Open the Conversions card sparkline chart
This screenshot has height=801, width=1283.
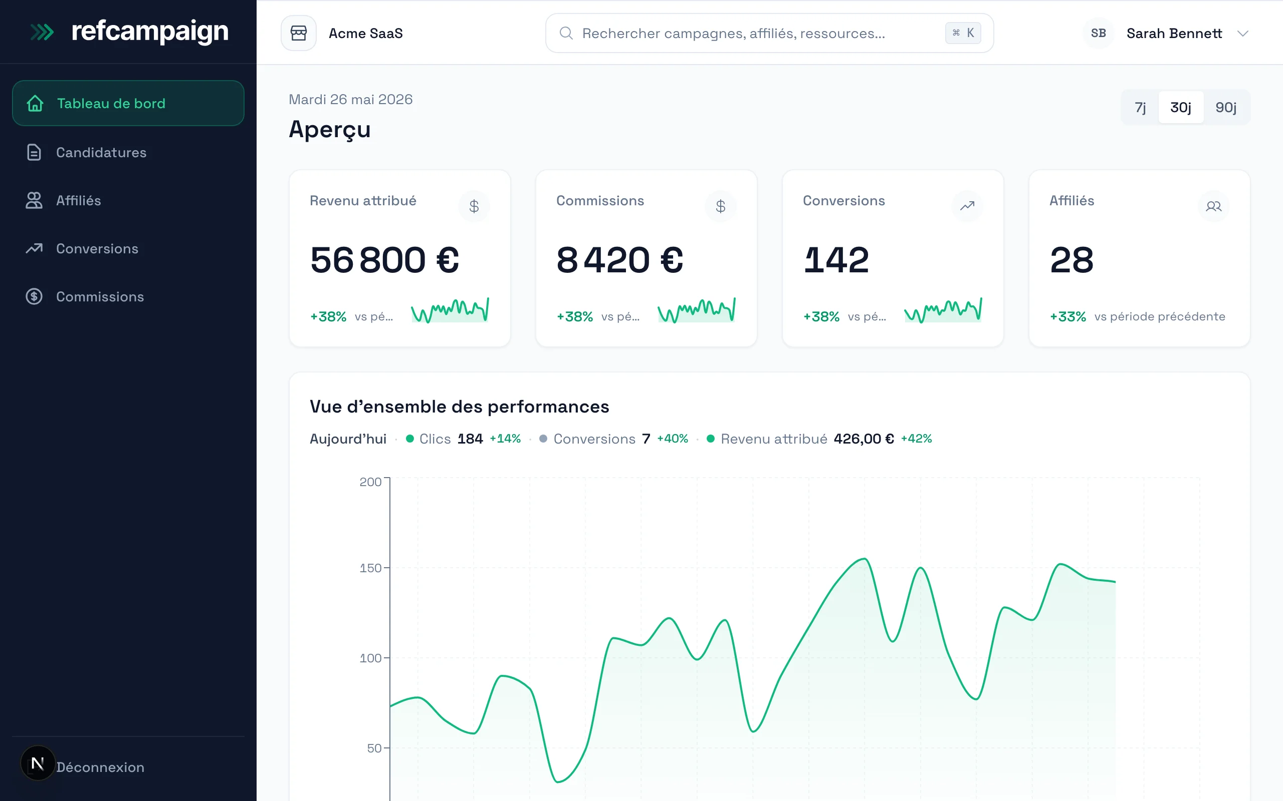click(943, 310)
